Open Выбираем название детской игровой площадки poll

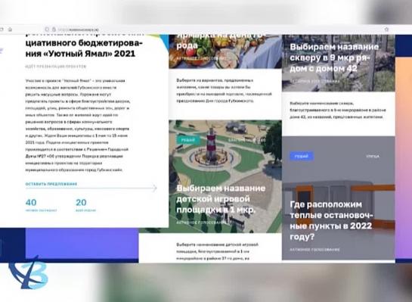point(221,199)
